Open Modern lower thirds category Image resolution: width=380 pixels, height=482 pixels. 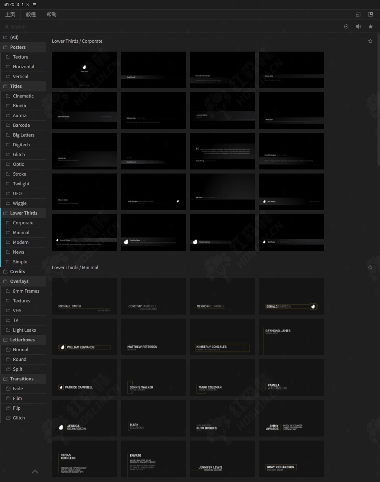coord(23,243)
